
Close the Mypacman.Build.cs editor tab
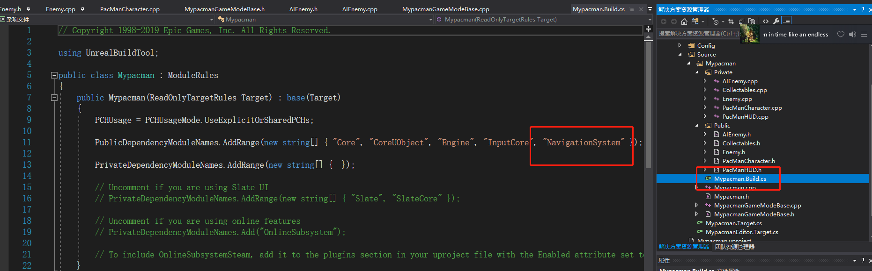[641, 9]
